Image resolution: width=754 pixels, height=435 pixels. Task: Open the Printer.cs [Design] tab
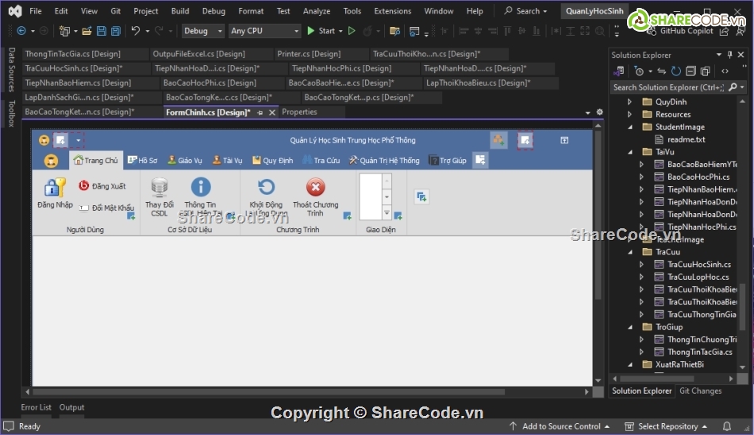pyautogui.click(x=310, y=54)
